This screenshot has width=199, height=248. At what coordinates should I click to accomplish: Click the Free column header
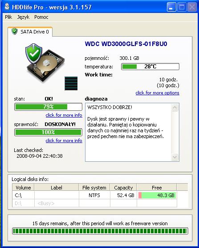[x=157, y=188]
